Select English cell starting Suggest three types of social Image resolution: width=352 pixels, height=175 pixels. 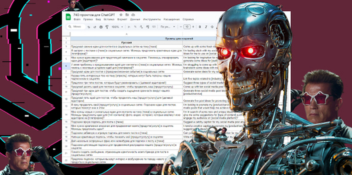[x=204, y=83]
